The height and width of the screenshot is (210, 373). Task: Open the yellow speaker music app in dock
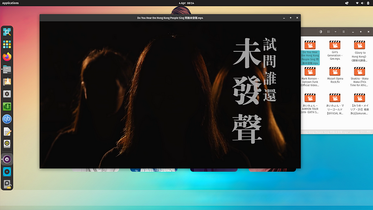click(7, 144)
